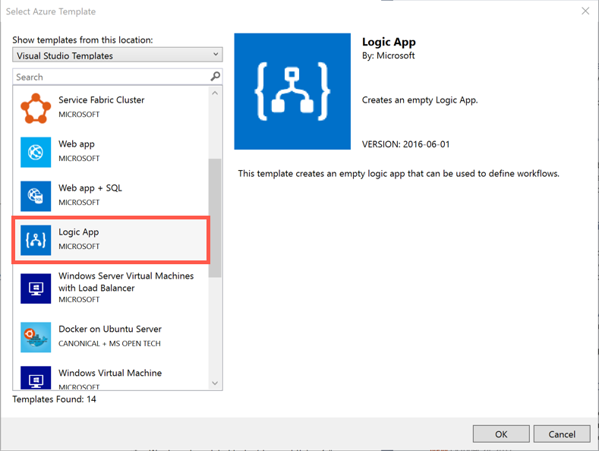Choose the Web app template icon

point(36,152)
